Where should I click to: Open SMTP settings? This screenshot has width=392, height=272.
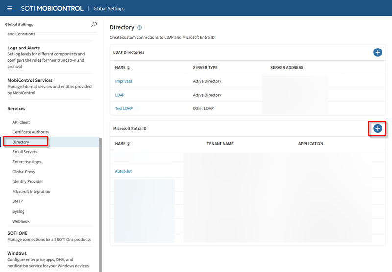[x=18, y=201]
